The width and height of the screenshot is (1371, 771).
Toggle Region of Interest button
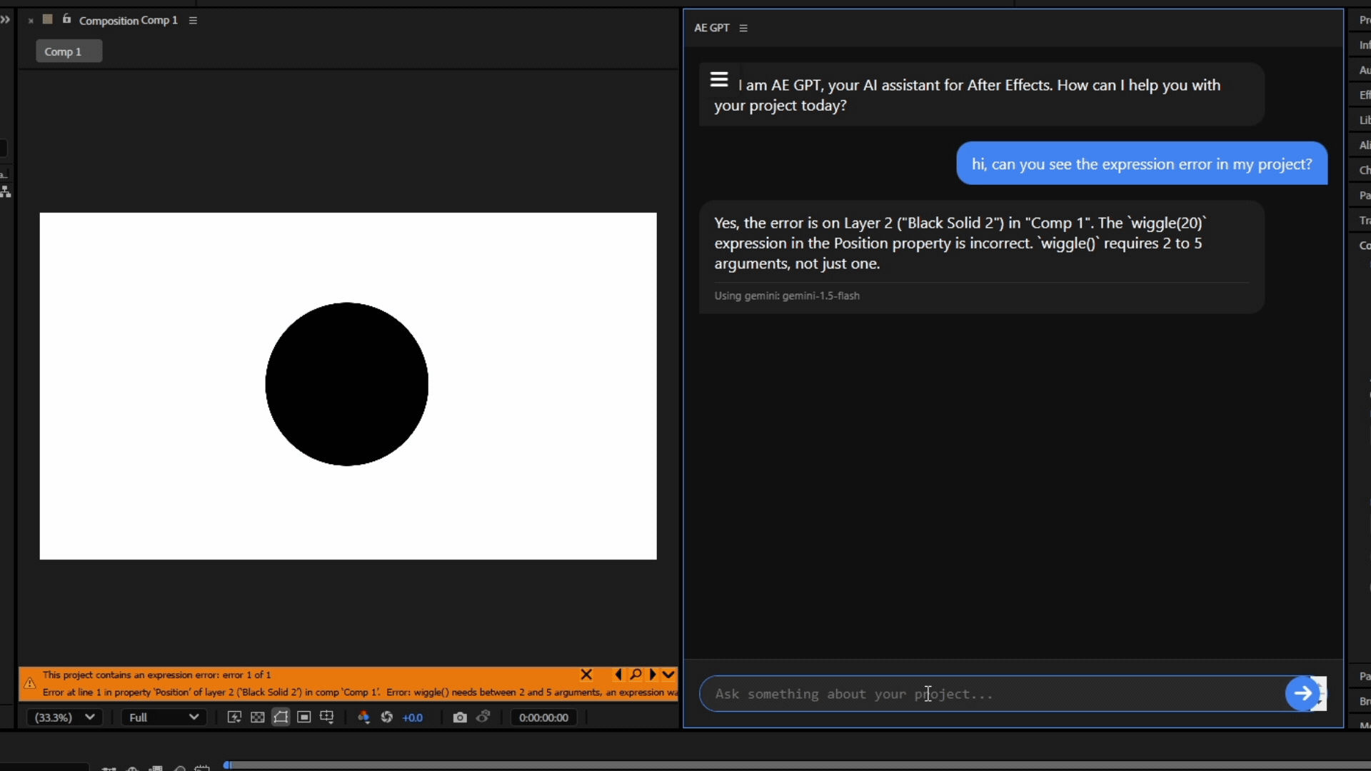[304, 717]
